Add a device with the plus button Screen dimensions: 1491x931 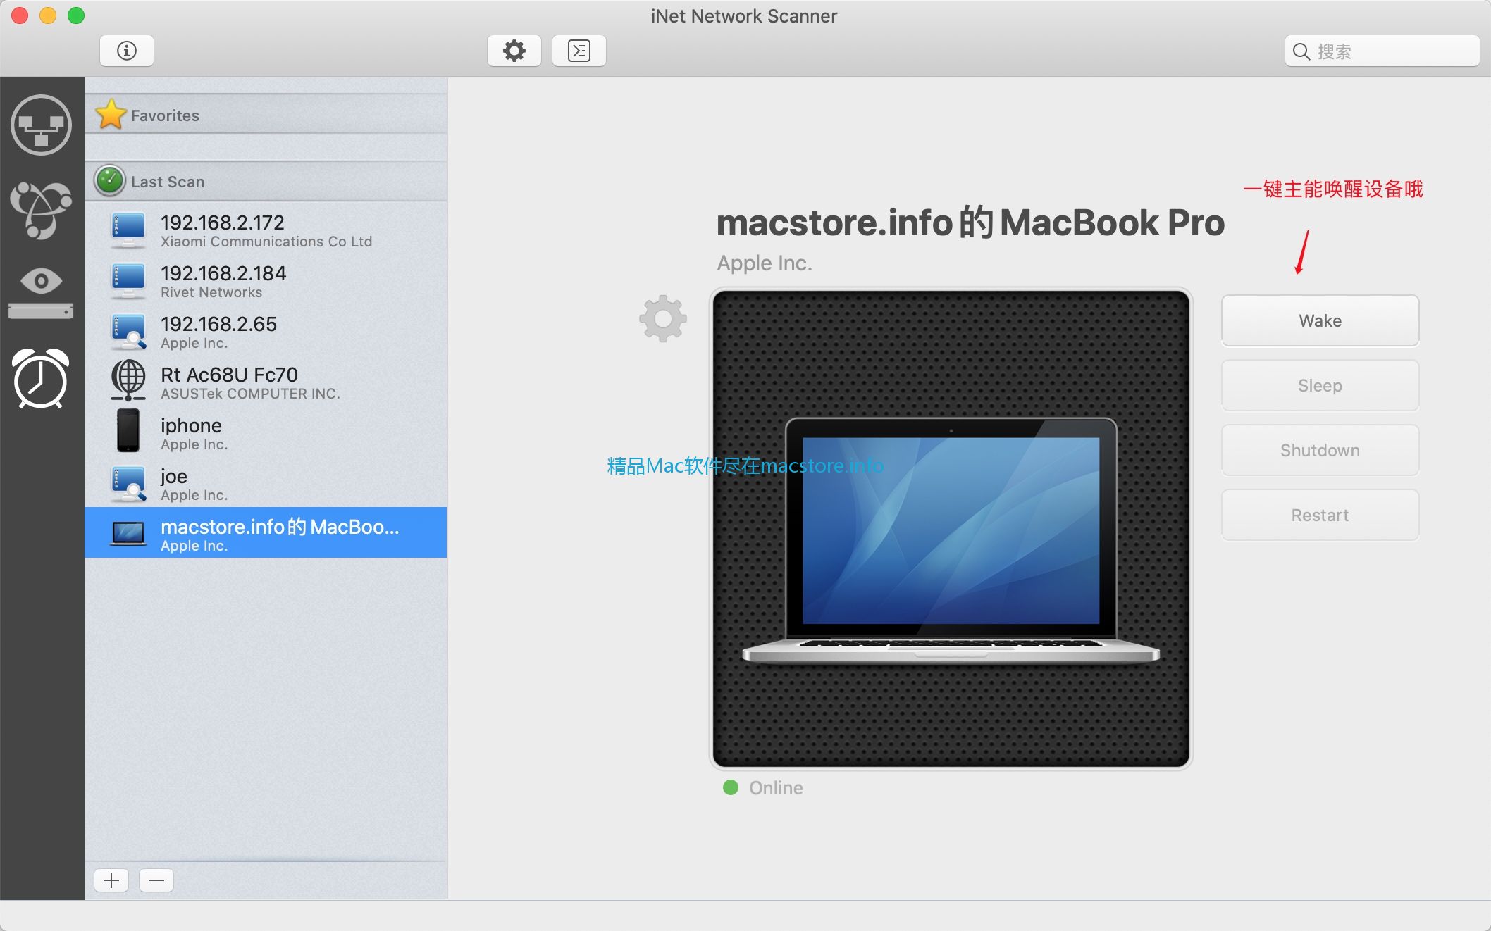111,880
